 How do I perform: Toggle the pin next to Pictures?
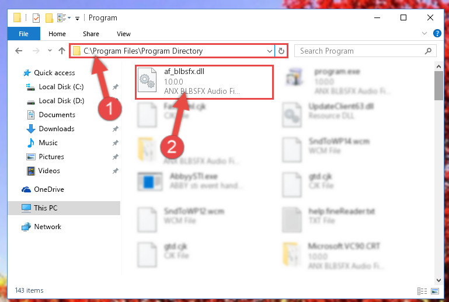click(x=116, y=157)
